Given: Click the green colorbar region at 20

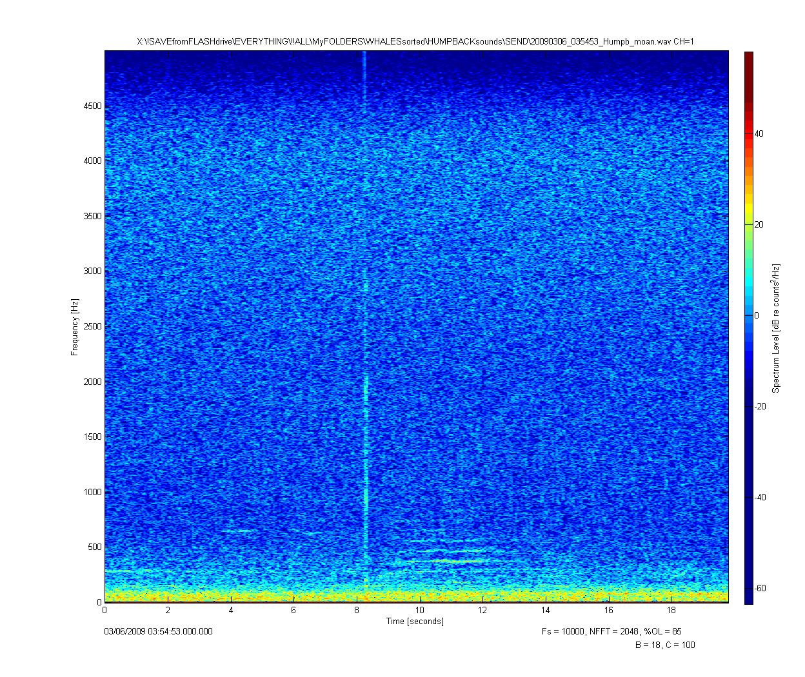Looking at the screenshot, I should pos(748,224).
